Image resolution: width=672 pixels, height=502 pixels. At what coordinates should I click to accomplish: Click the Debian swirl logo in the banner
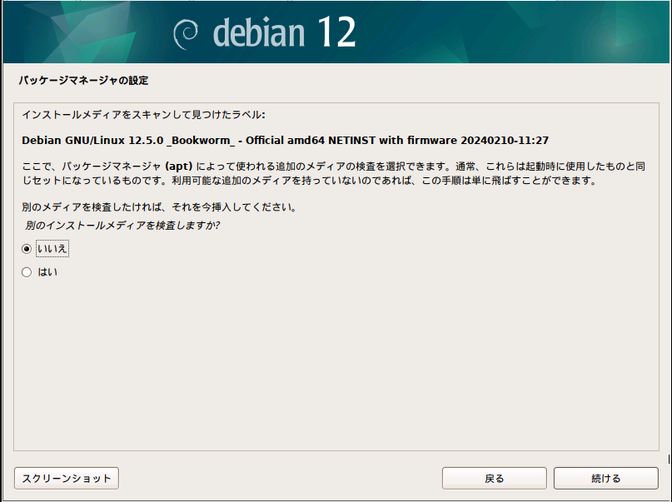click(186, 34)
